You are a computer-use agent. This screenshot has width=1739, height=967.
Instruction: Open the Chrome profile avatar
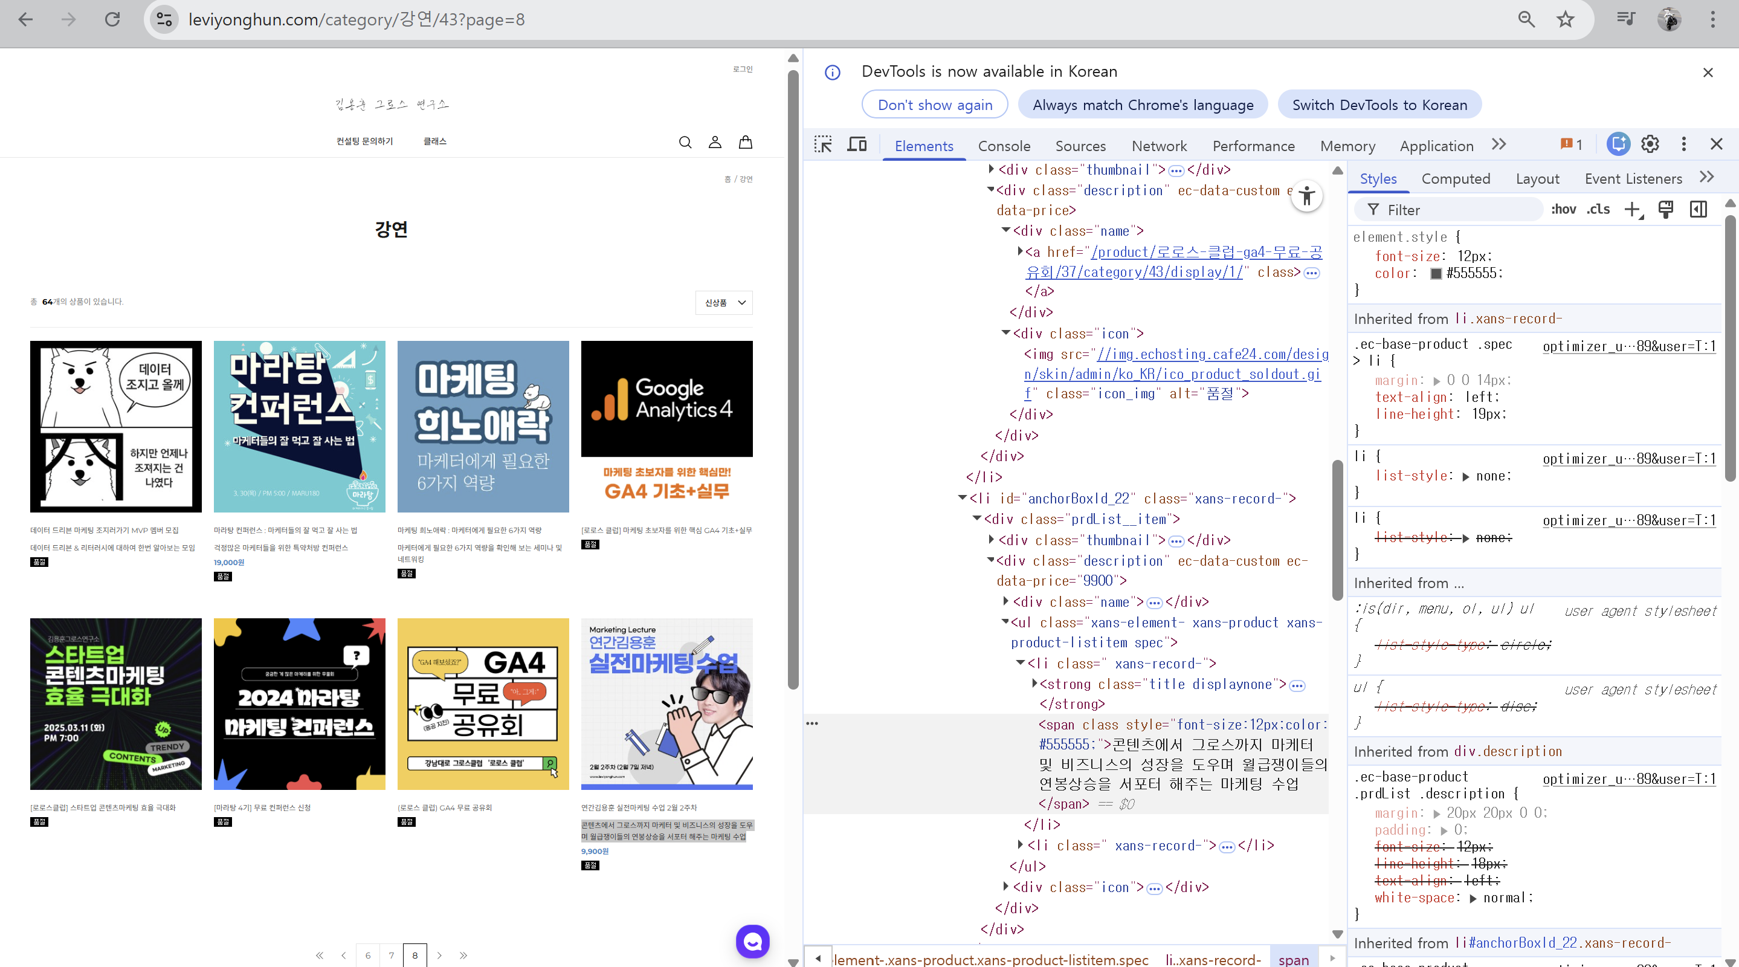[1670, 19]
